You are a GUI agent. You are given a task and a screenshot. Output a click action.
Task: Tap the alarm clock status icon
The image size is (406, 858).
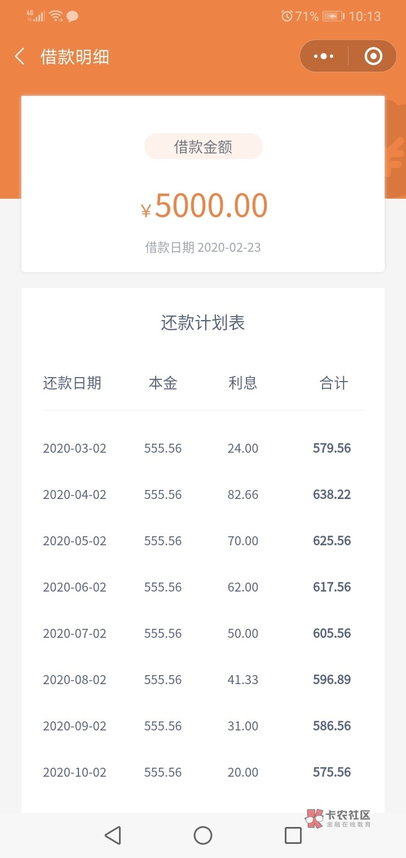(x=286, y=16)
